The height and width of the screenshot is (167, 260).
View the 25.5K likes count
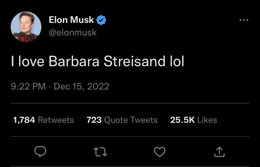(194, 120)
